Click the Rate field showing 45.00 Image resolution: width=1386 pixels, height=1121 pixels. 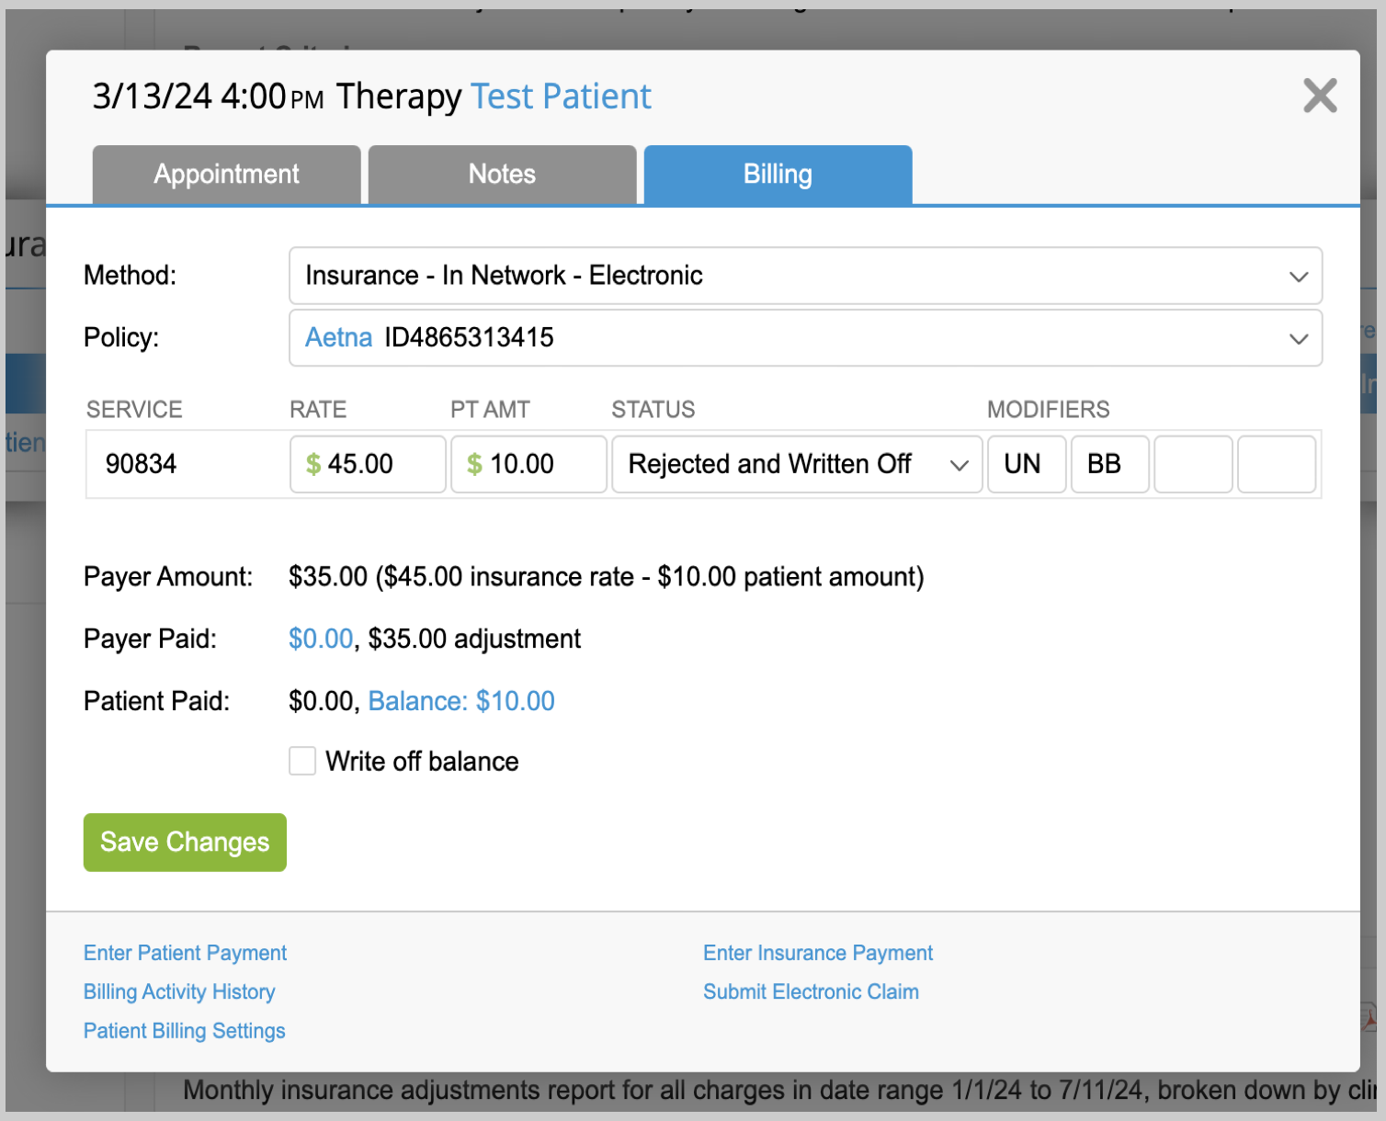click(369, 465)
